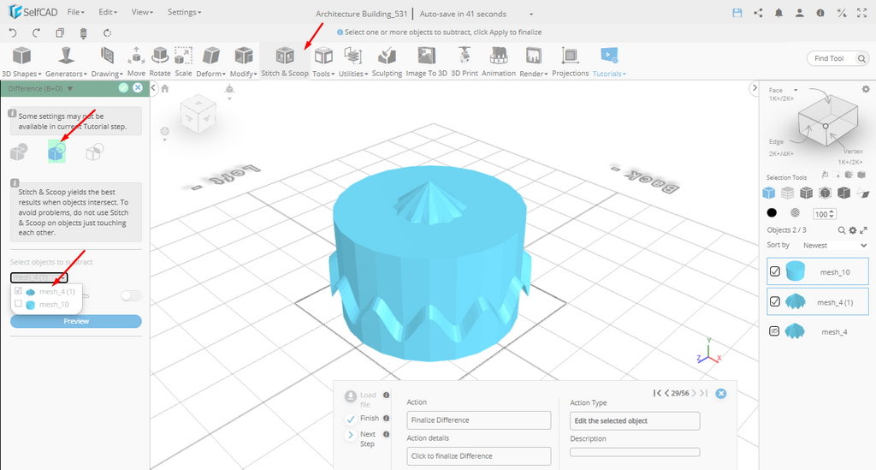This screenshot has height=470, width=876.
Task: Expand the Render dropdown menu
Action: pyautogui.click(x=533, y=74)
